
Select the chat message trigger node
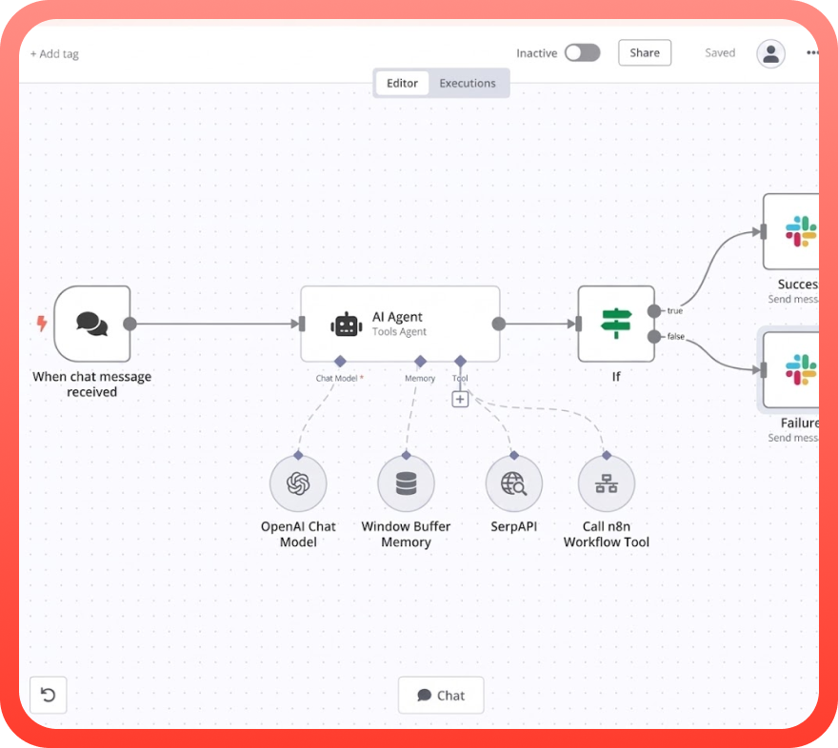coord(92,324)
